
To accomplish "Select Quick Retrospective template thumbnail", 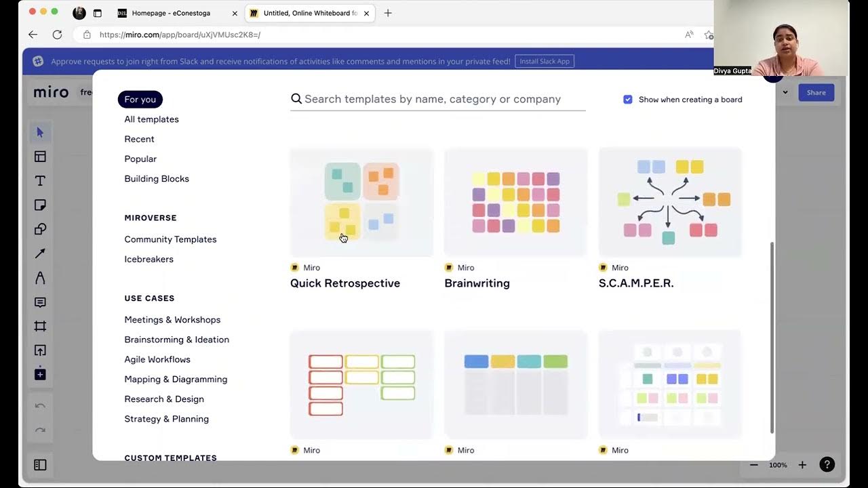I will coord(361,202).
